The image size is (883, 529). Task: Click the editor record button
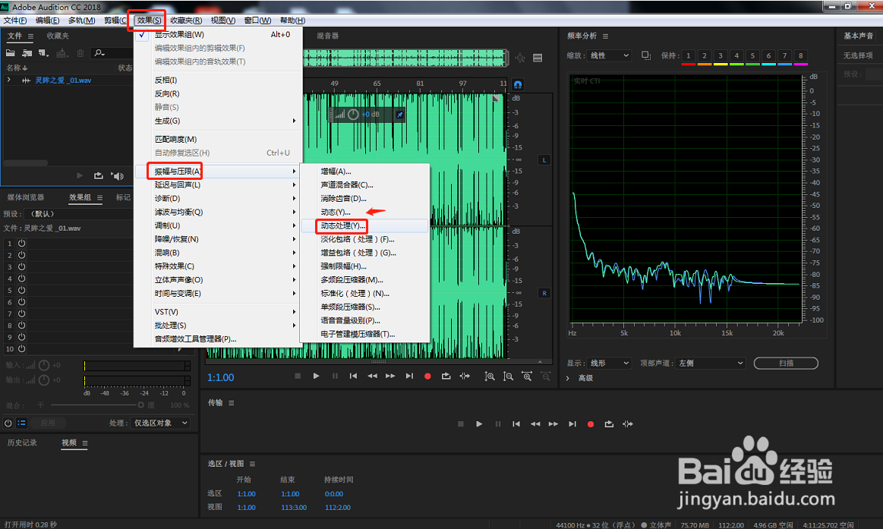coord(427,376)
